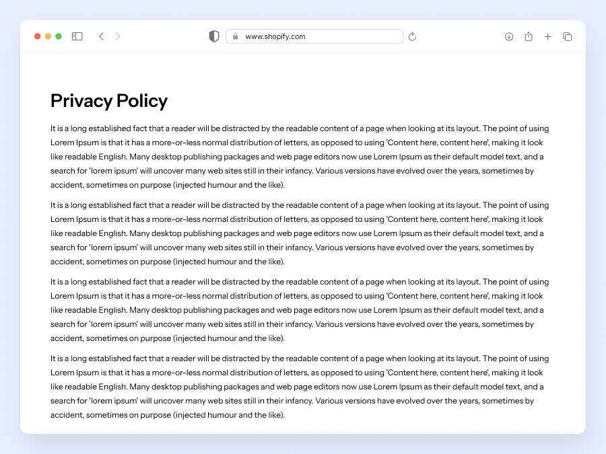Click the www.shopify.com URL text

(277, 36)
